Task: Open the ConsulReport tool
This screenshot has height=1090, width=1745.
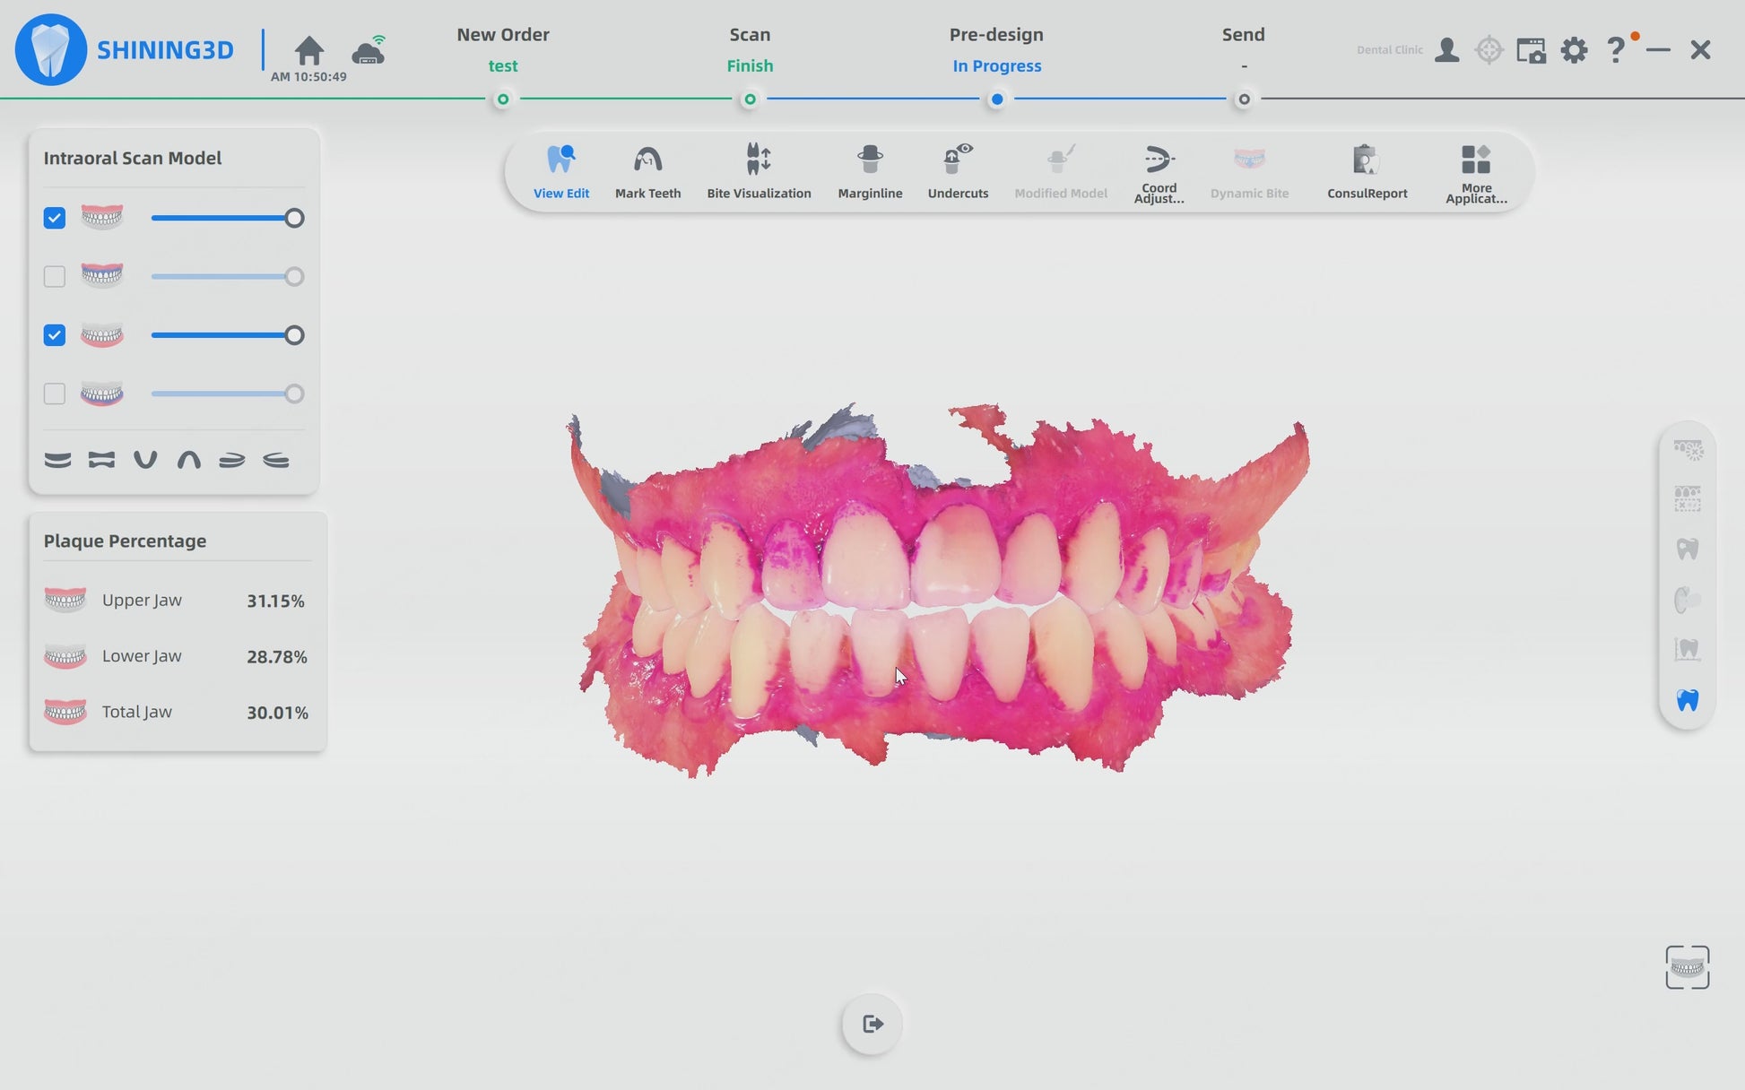Action: (x=1367, y=172)
